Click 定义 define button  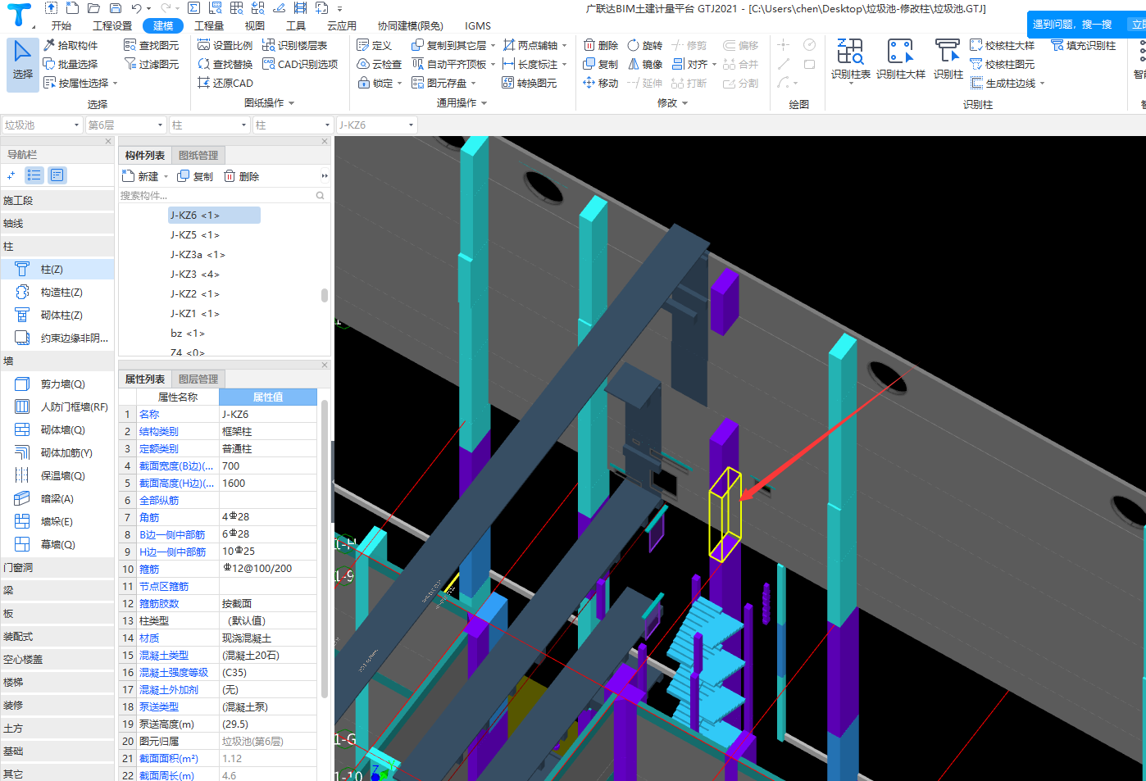click(375, 45)
